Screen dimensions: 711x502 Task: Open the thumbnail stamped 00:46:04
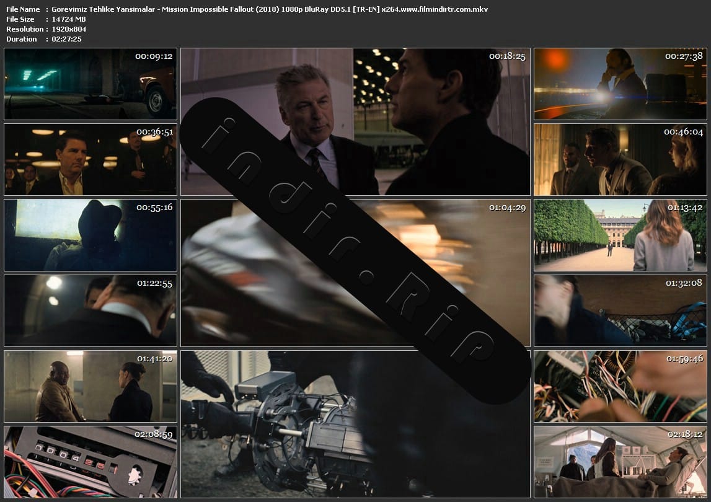coord(620,159)
